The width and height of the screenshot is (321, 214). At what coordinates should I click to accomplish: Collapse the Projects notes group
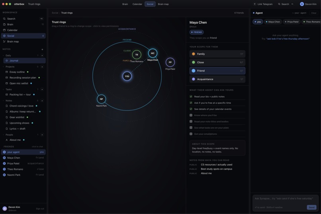(4, 67)
